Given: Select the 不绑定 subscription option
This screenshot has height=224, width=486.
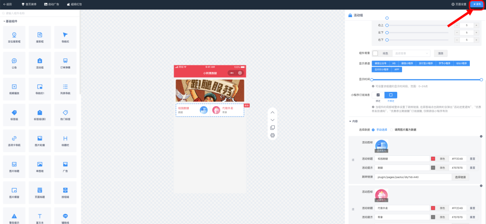Looking at the screenshot, I should coord(391,95).
